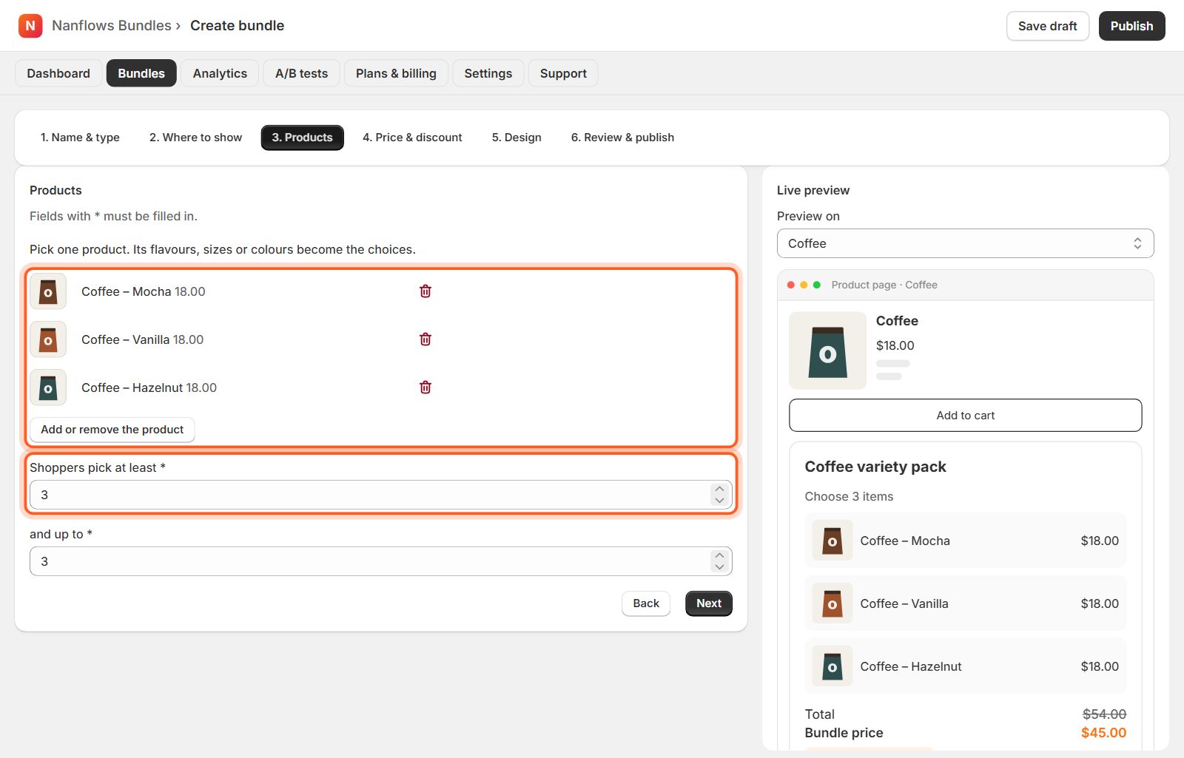The height and width of the screenshot is (758, 1184).
Task: Go Back to the previous step
Action: click(646, 603)
